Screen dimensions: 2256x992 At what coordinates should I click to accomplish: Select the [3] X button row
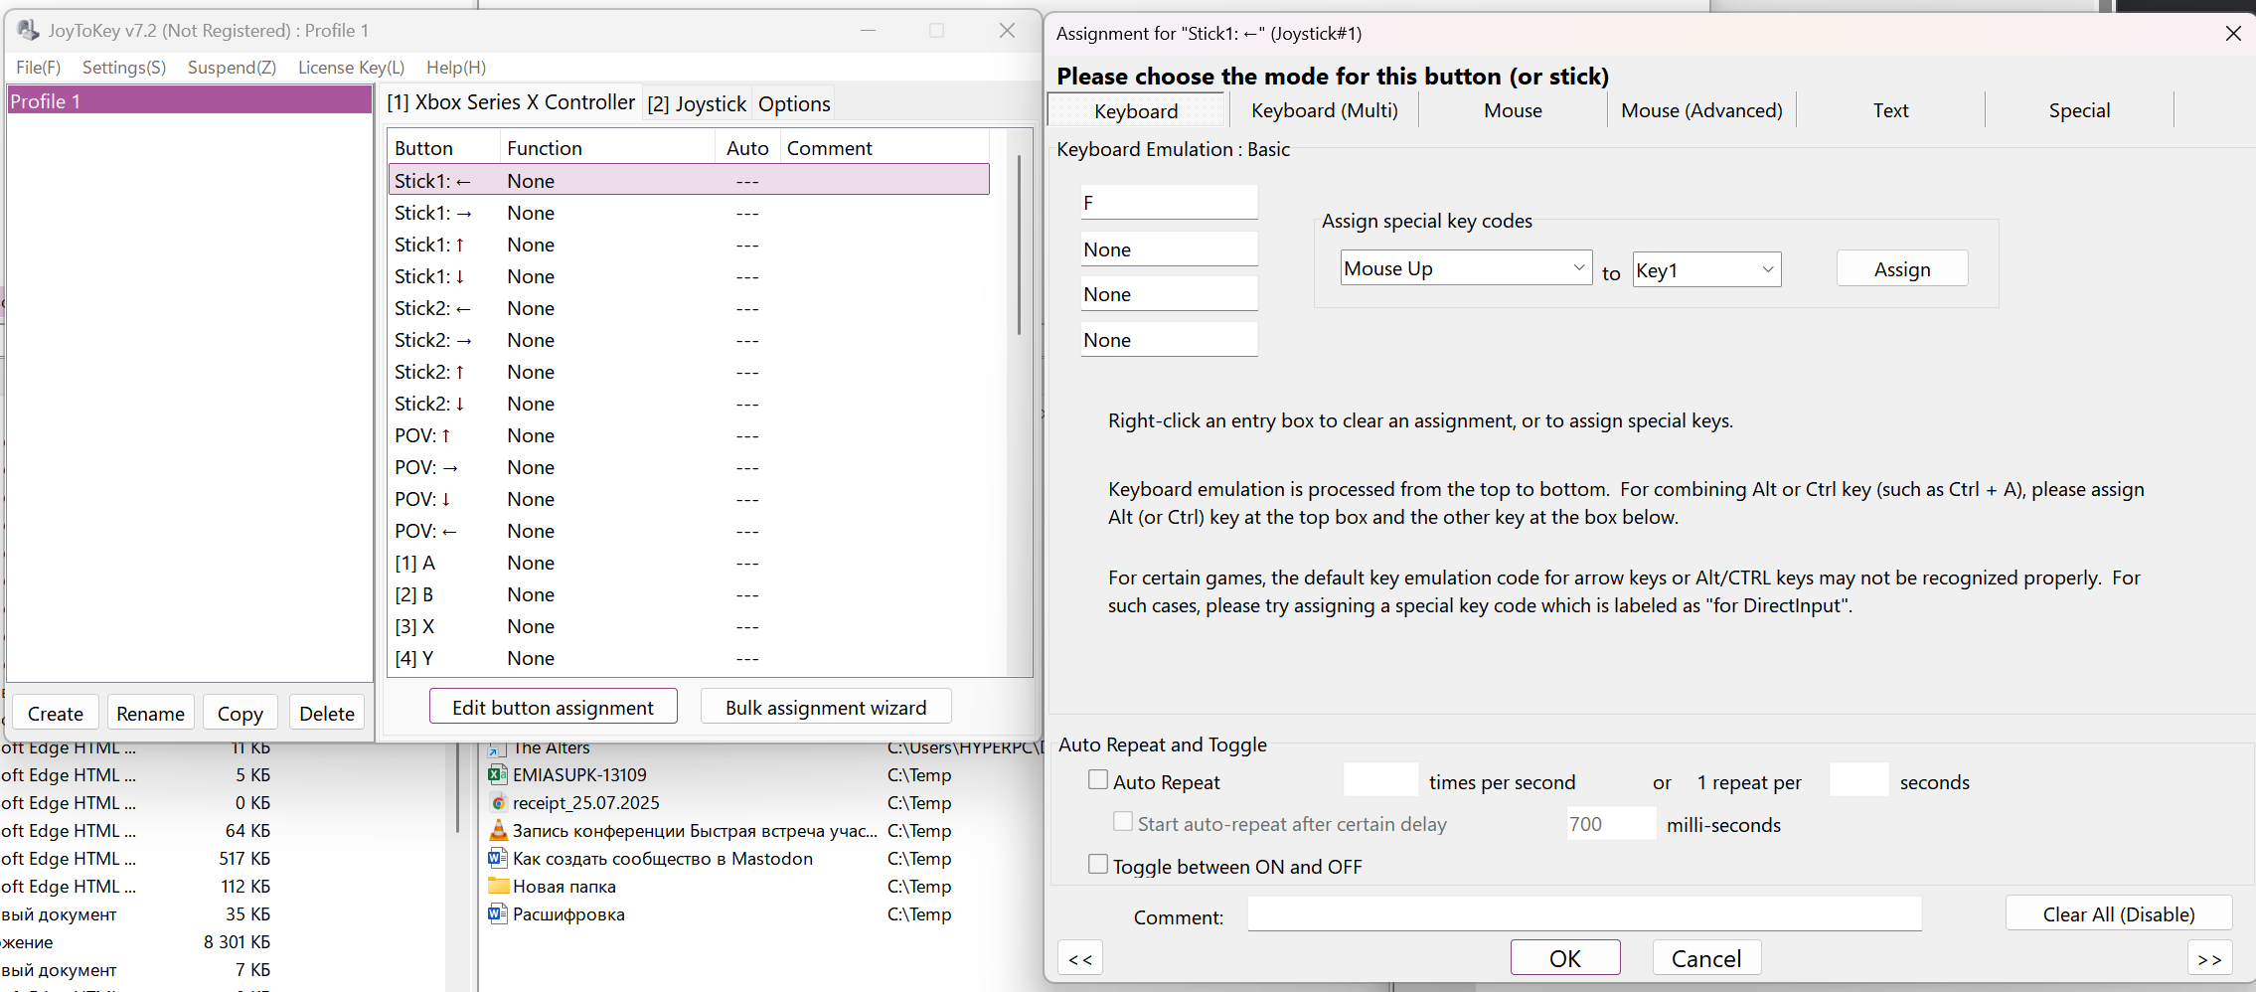689,626
